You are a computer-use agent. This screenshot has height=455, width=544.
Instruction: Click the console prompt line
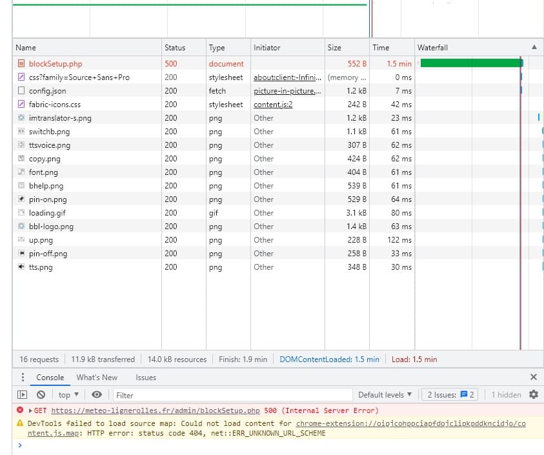point(277,445)
